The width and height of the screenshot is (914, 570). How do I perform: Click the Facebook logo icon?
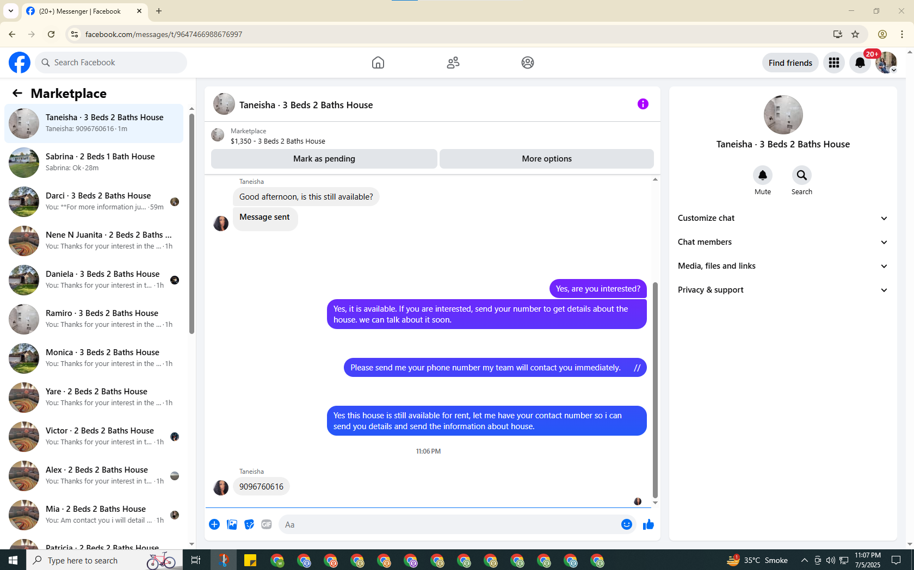[x=20, y=63]
